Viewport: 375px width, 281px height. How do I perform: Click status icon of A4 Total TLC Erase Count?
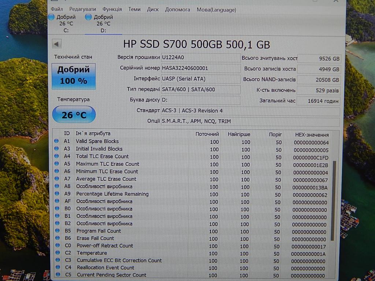point(56,156)
